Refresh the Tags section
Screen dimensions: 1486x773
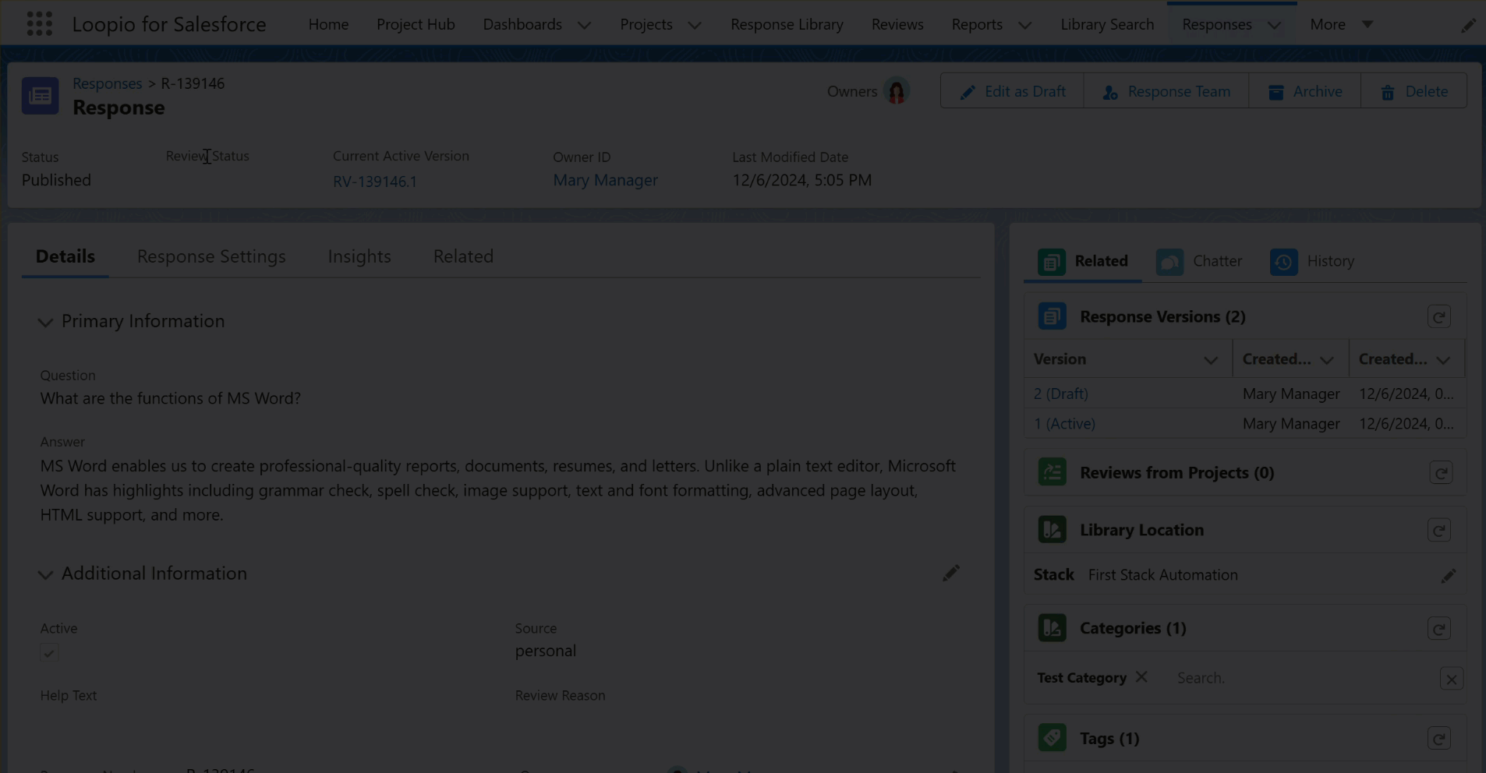1439,739
